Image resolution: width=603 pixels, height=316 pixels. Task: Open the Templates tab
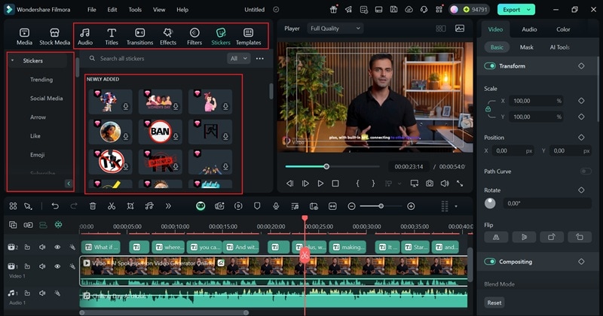(249, 37)
